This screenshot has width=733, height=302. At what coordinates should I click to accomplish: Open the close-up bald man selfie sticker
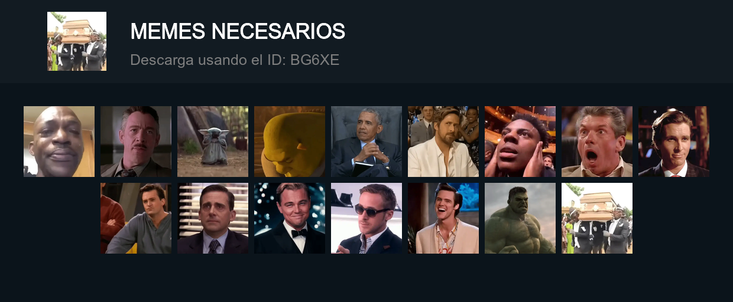(x=59, y=142)
